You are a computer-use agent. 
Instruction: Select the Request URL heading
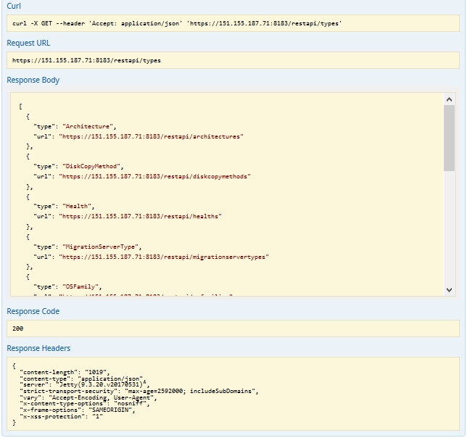click(29, 43)
